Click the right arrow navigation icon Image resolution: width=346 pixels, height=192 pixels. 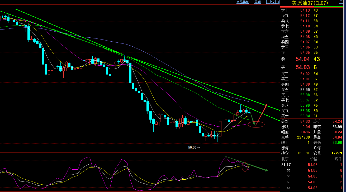(272, 2)
